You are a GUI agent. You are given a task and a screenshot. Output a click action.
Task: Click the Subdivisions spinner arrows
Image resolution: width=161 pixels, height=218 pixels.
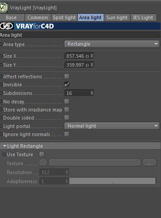click(92, 93)
